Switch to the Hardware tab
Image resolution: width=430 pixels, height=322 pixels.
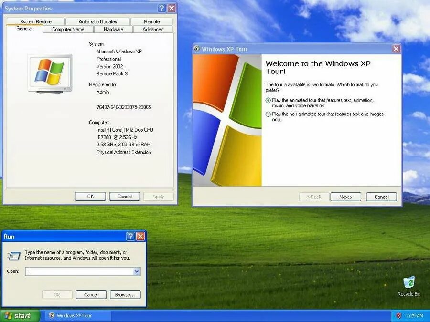(113, 29)
